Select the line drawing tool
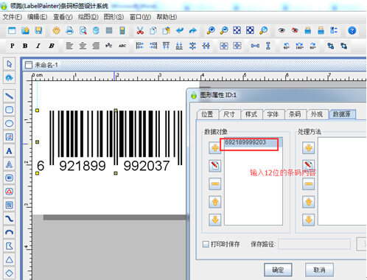Viewport: 367px width, 280px height. click(10, 96)
